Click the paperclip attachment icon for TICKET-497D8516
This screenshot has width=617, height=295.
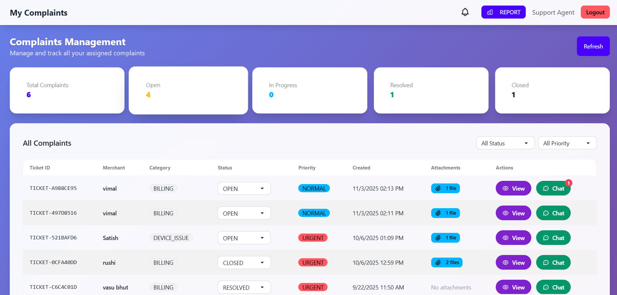pyautogui.click(x=438, y=213)
